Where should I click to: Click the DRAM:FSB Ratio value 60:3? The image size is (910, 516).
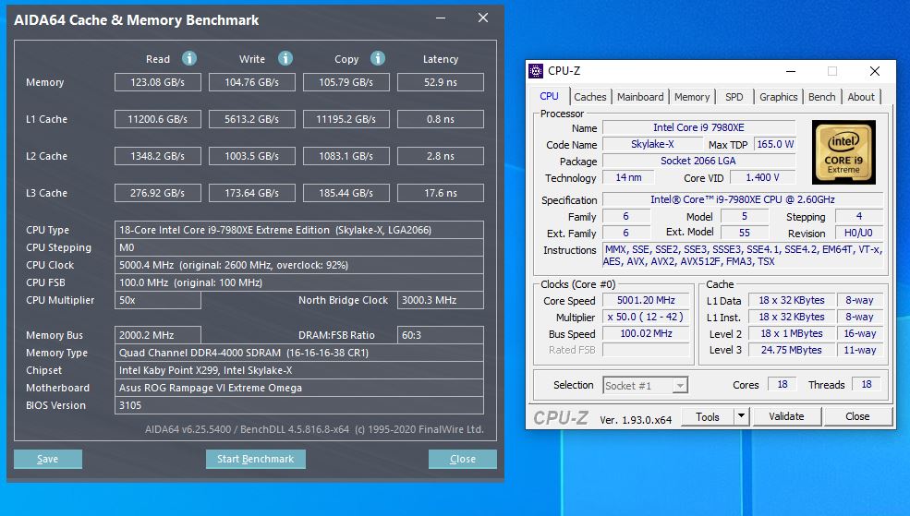[x=441, y=335]
